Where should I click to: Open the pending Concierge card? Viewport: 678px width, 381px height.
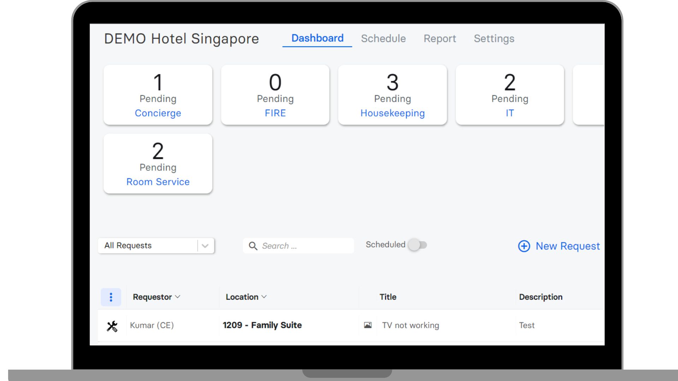[x=158, y=95]
